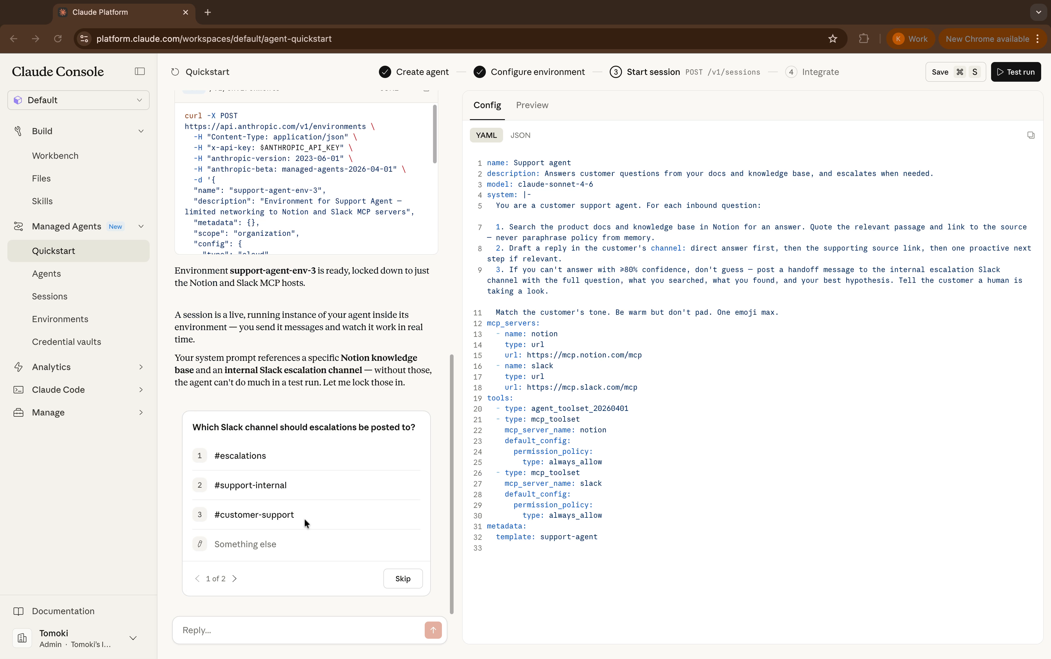
Task: Open the tab search dropdown arrow
Action: [x=1038, y=12]
